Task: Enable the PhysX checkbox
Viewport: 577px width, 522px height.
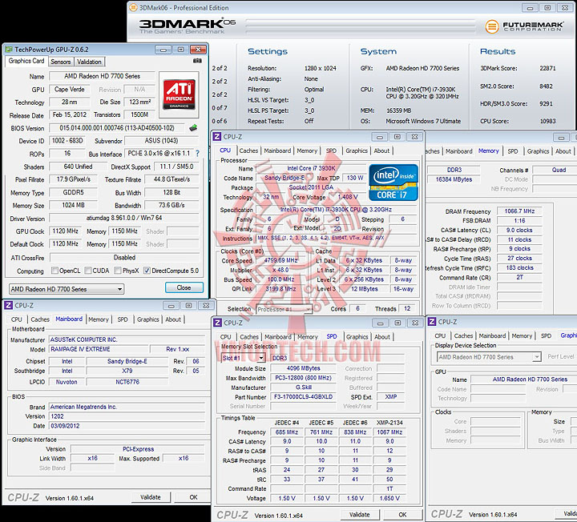Action: coord(118,271)
